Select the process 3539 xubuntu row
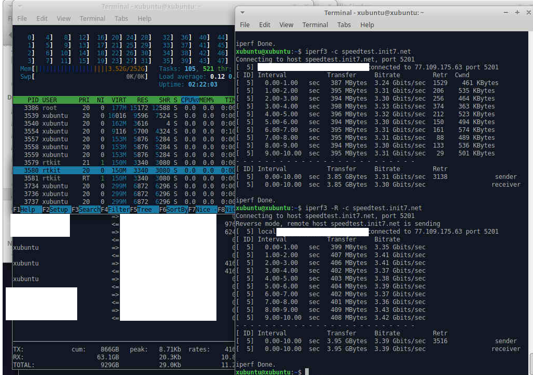Screen dimensions: 533x375 coord(124,116)
